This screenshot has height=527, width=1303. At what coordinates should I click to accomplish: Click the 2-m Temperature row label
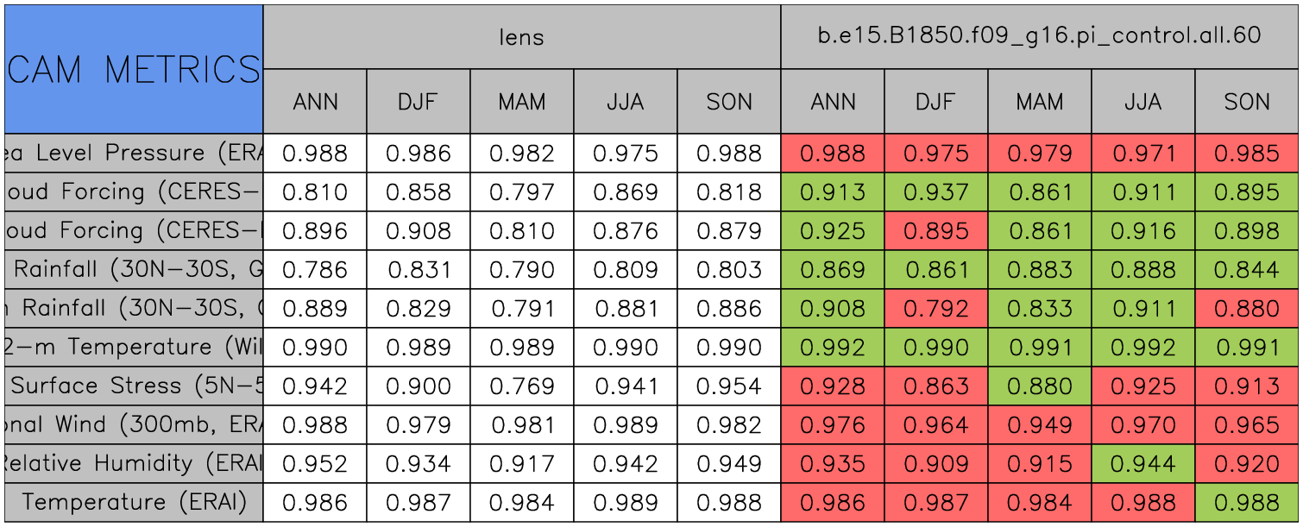coord(133,347)
